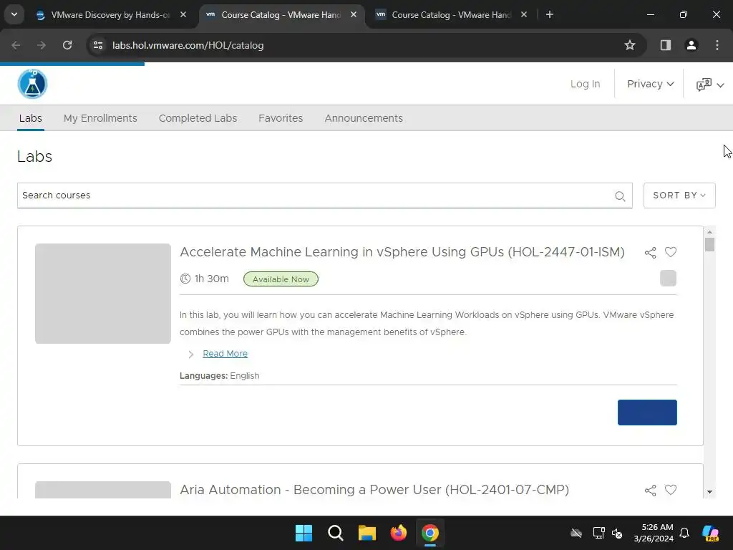Screen dimensions: 733x550
Task: Close the third Course Catalog tab
Action: pyautogui.click(x=524, y=14)
